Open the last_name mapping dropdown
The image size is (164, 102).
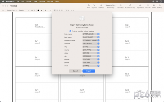tap(91, 37)
